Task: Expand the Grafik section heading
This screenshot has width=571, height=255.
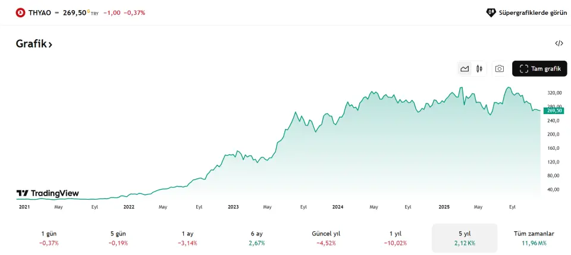Action: (x=34, y=44)
